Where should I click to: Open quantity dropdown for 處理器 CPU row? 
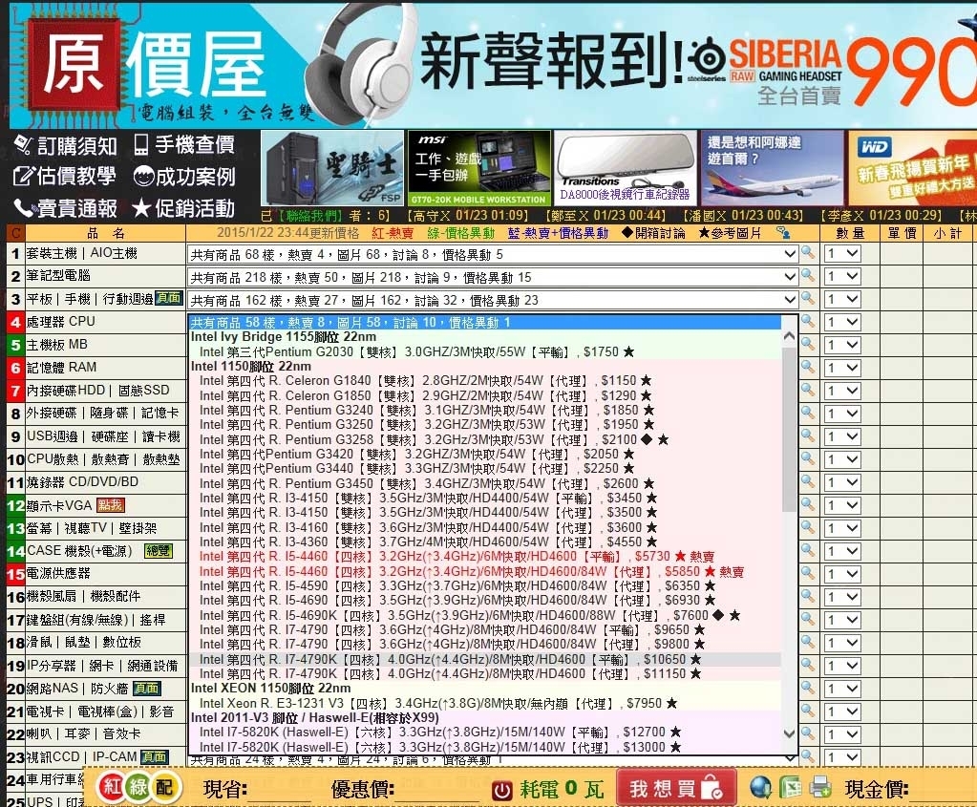(x=841, y=322)
